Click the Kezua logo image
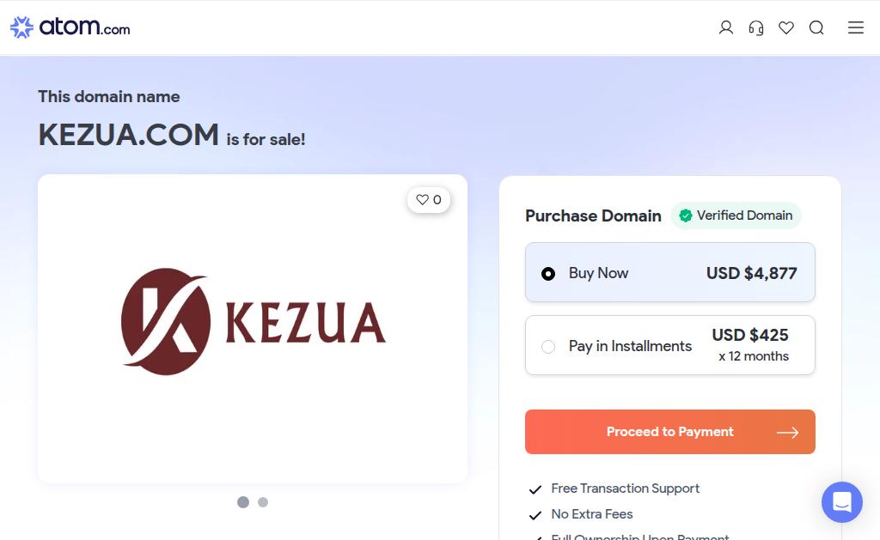This screenshot has height=540, width=880. click(x=253, y=322)
